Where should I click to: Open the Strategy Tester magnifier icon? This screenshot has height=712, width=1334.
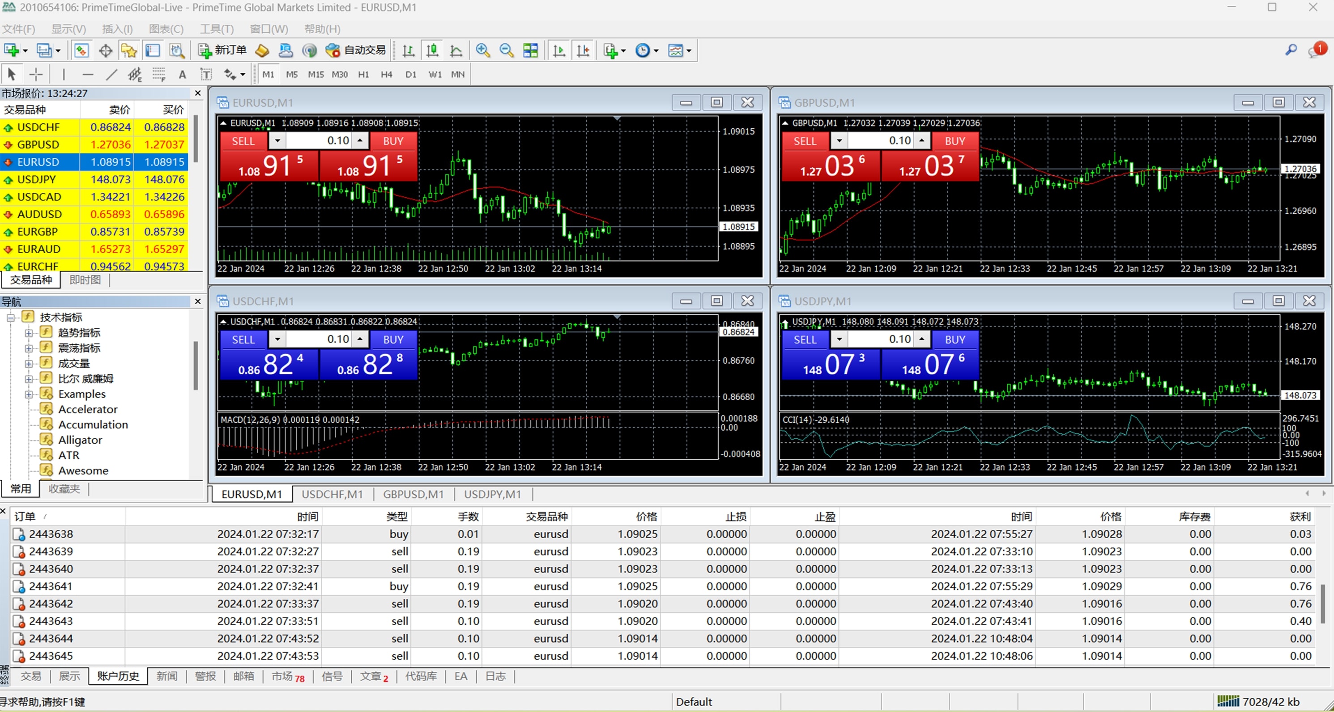click(177, 50)
